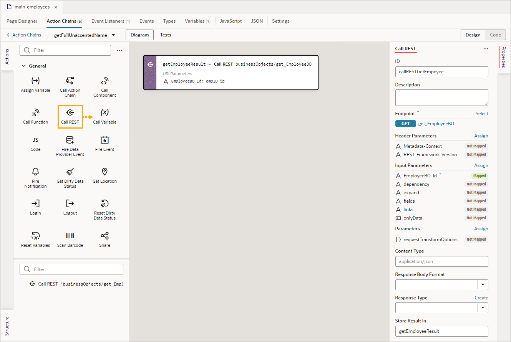Click the requestTransformOptions parameter row
Image resolution: width=511 pixels, height=342 pixels.
[x=441, y=240]
